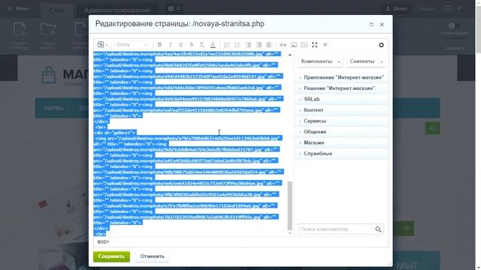The image size is (481, 270).
Task: Click the code editor scrollbar thumb
Action: (289, 205)
